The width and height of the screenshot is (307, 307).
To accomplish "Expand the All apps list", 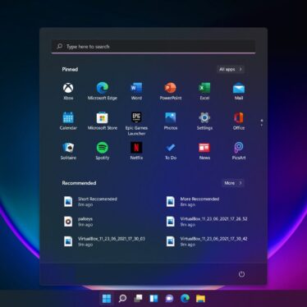I will (231, 69).
